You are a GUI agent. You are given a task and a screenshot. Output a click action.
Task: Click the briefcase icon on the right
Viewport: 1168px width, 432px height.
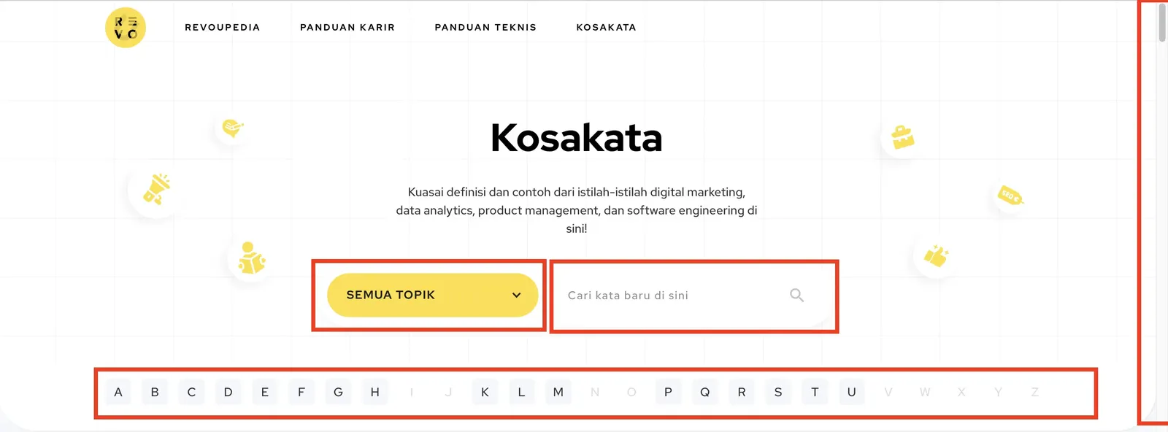point(902,136)
